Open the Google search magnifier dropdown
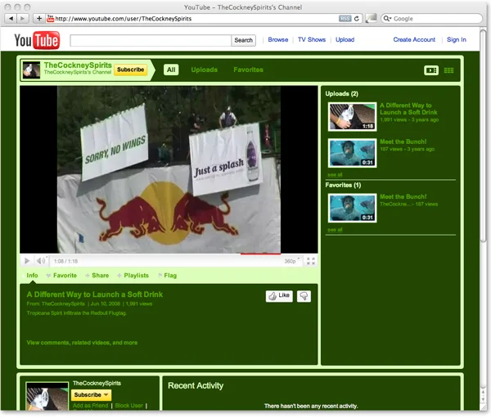Image resolution: width=491 pixels, height=418 pixels. click(387, 19)
